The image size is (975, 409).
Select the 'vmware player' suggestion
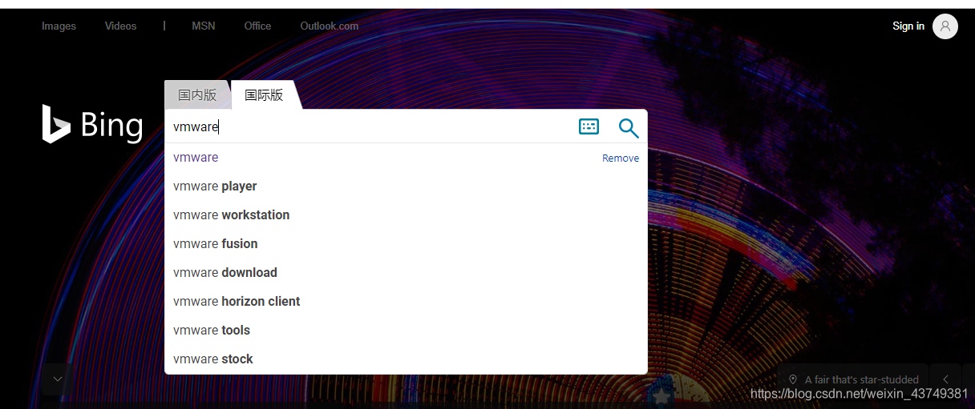[406, 186]
